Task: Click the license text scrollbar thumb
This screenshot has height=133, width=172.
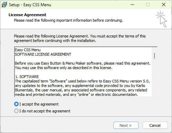Action: 154,56
